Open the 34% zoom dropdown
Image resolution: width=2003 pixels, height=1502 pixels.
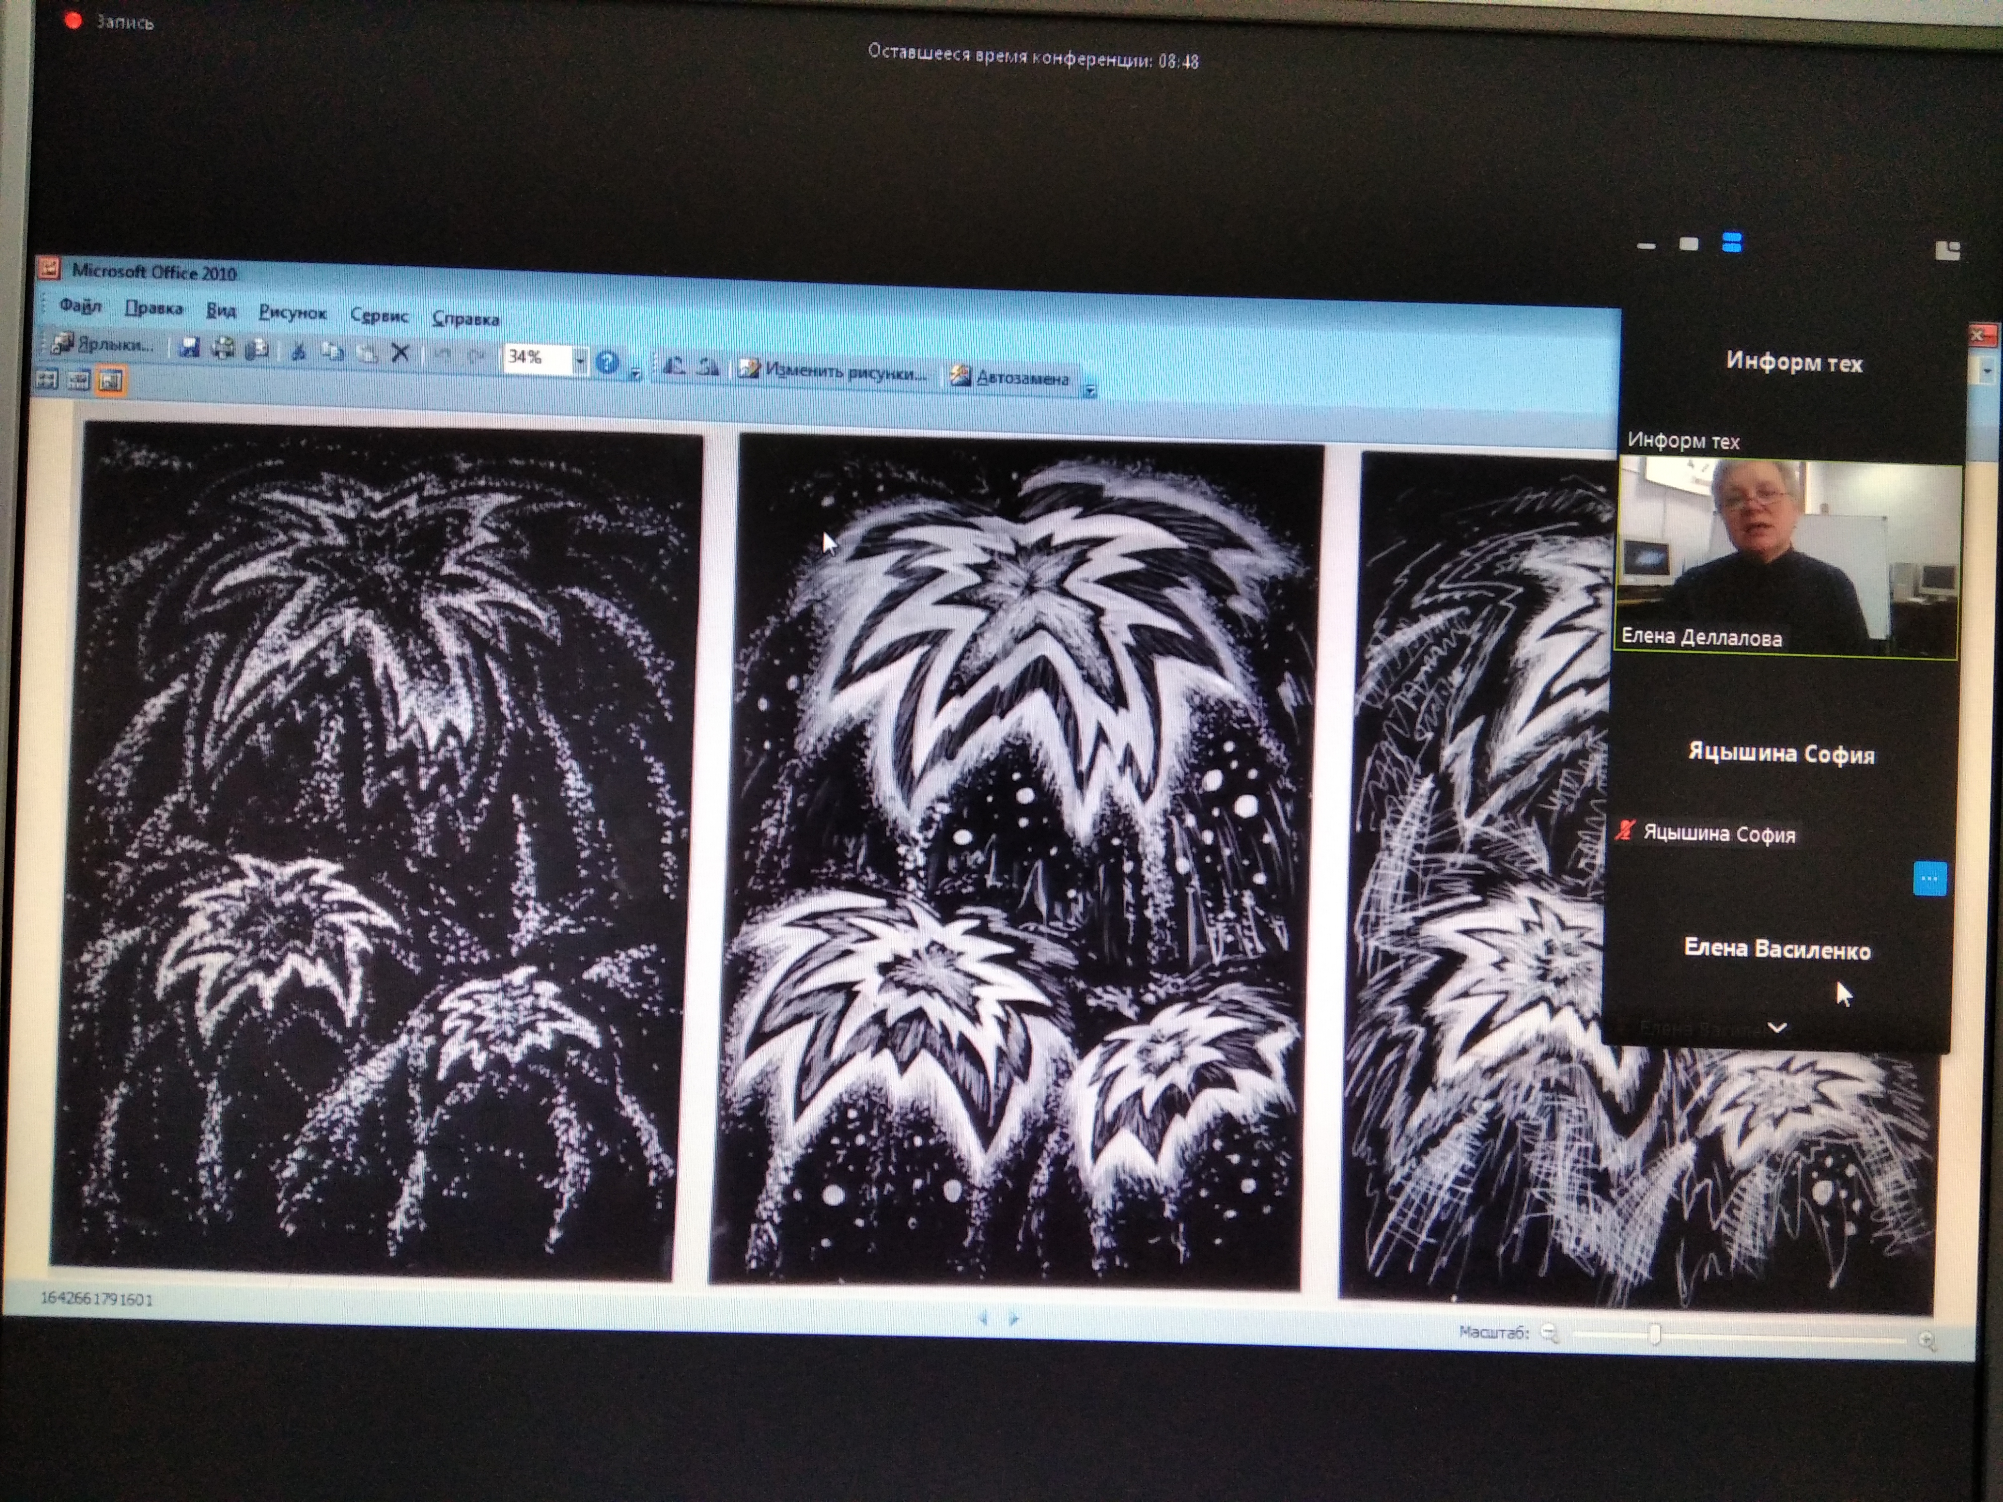[x=580, y=360]
